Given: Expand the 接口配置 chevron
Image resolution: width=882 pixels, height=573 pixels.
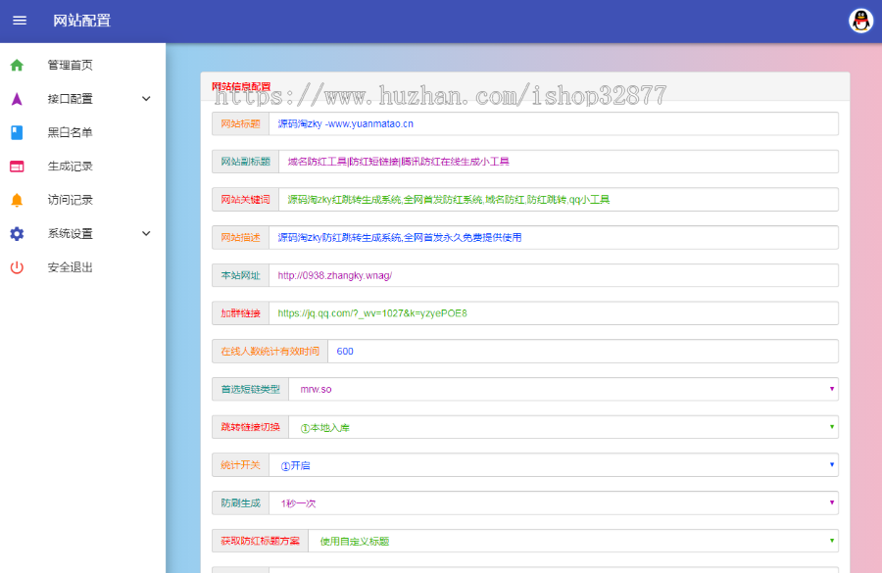Looking at the screenshot, I should tap(146, 99).
